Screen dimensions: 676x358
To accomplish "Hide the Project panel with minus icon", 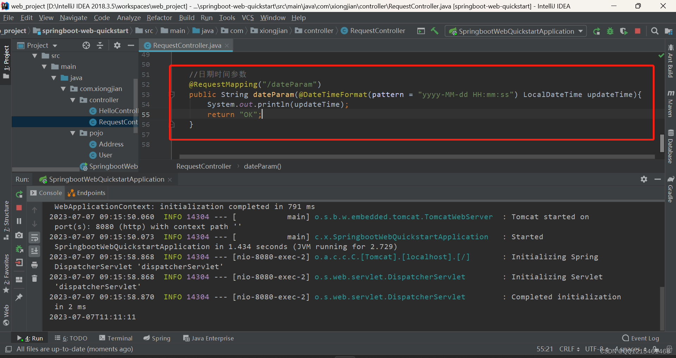I will click(131, 45).
